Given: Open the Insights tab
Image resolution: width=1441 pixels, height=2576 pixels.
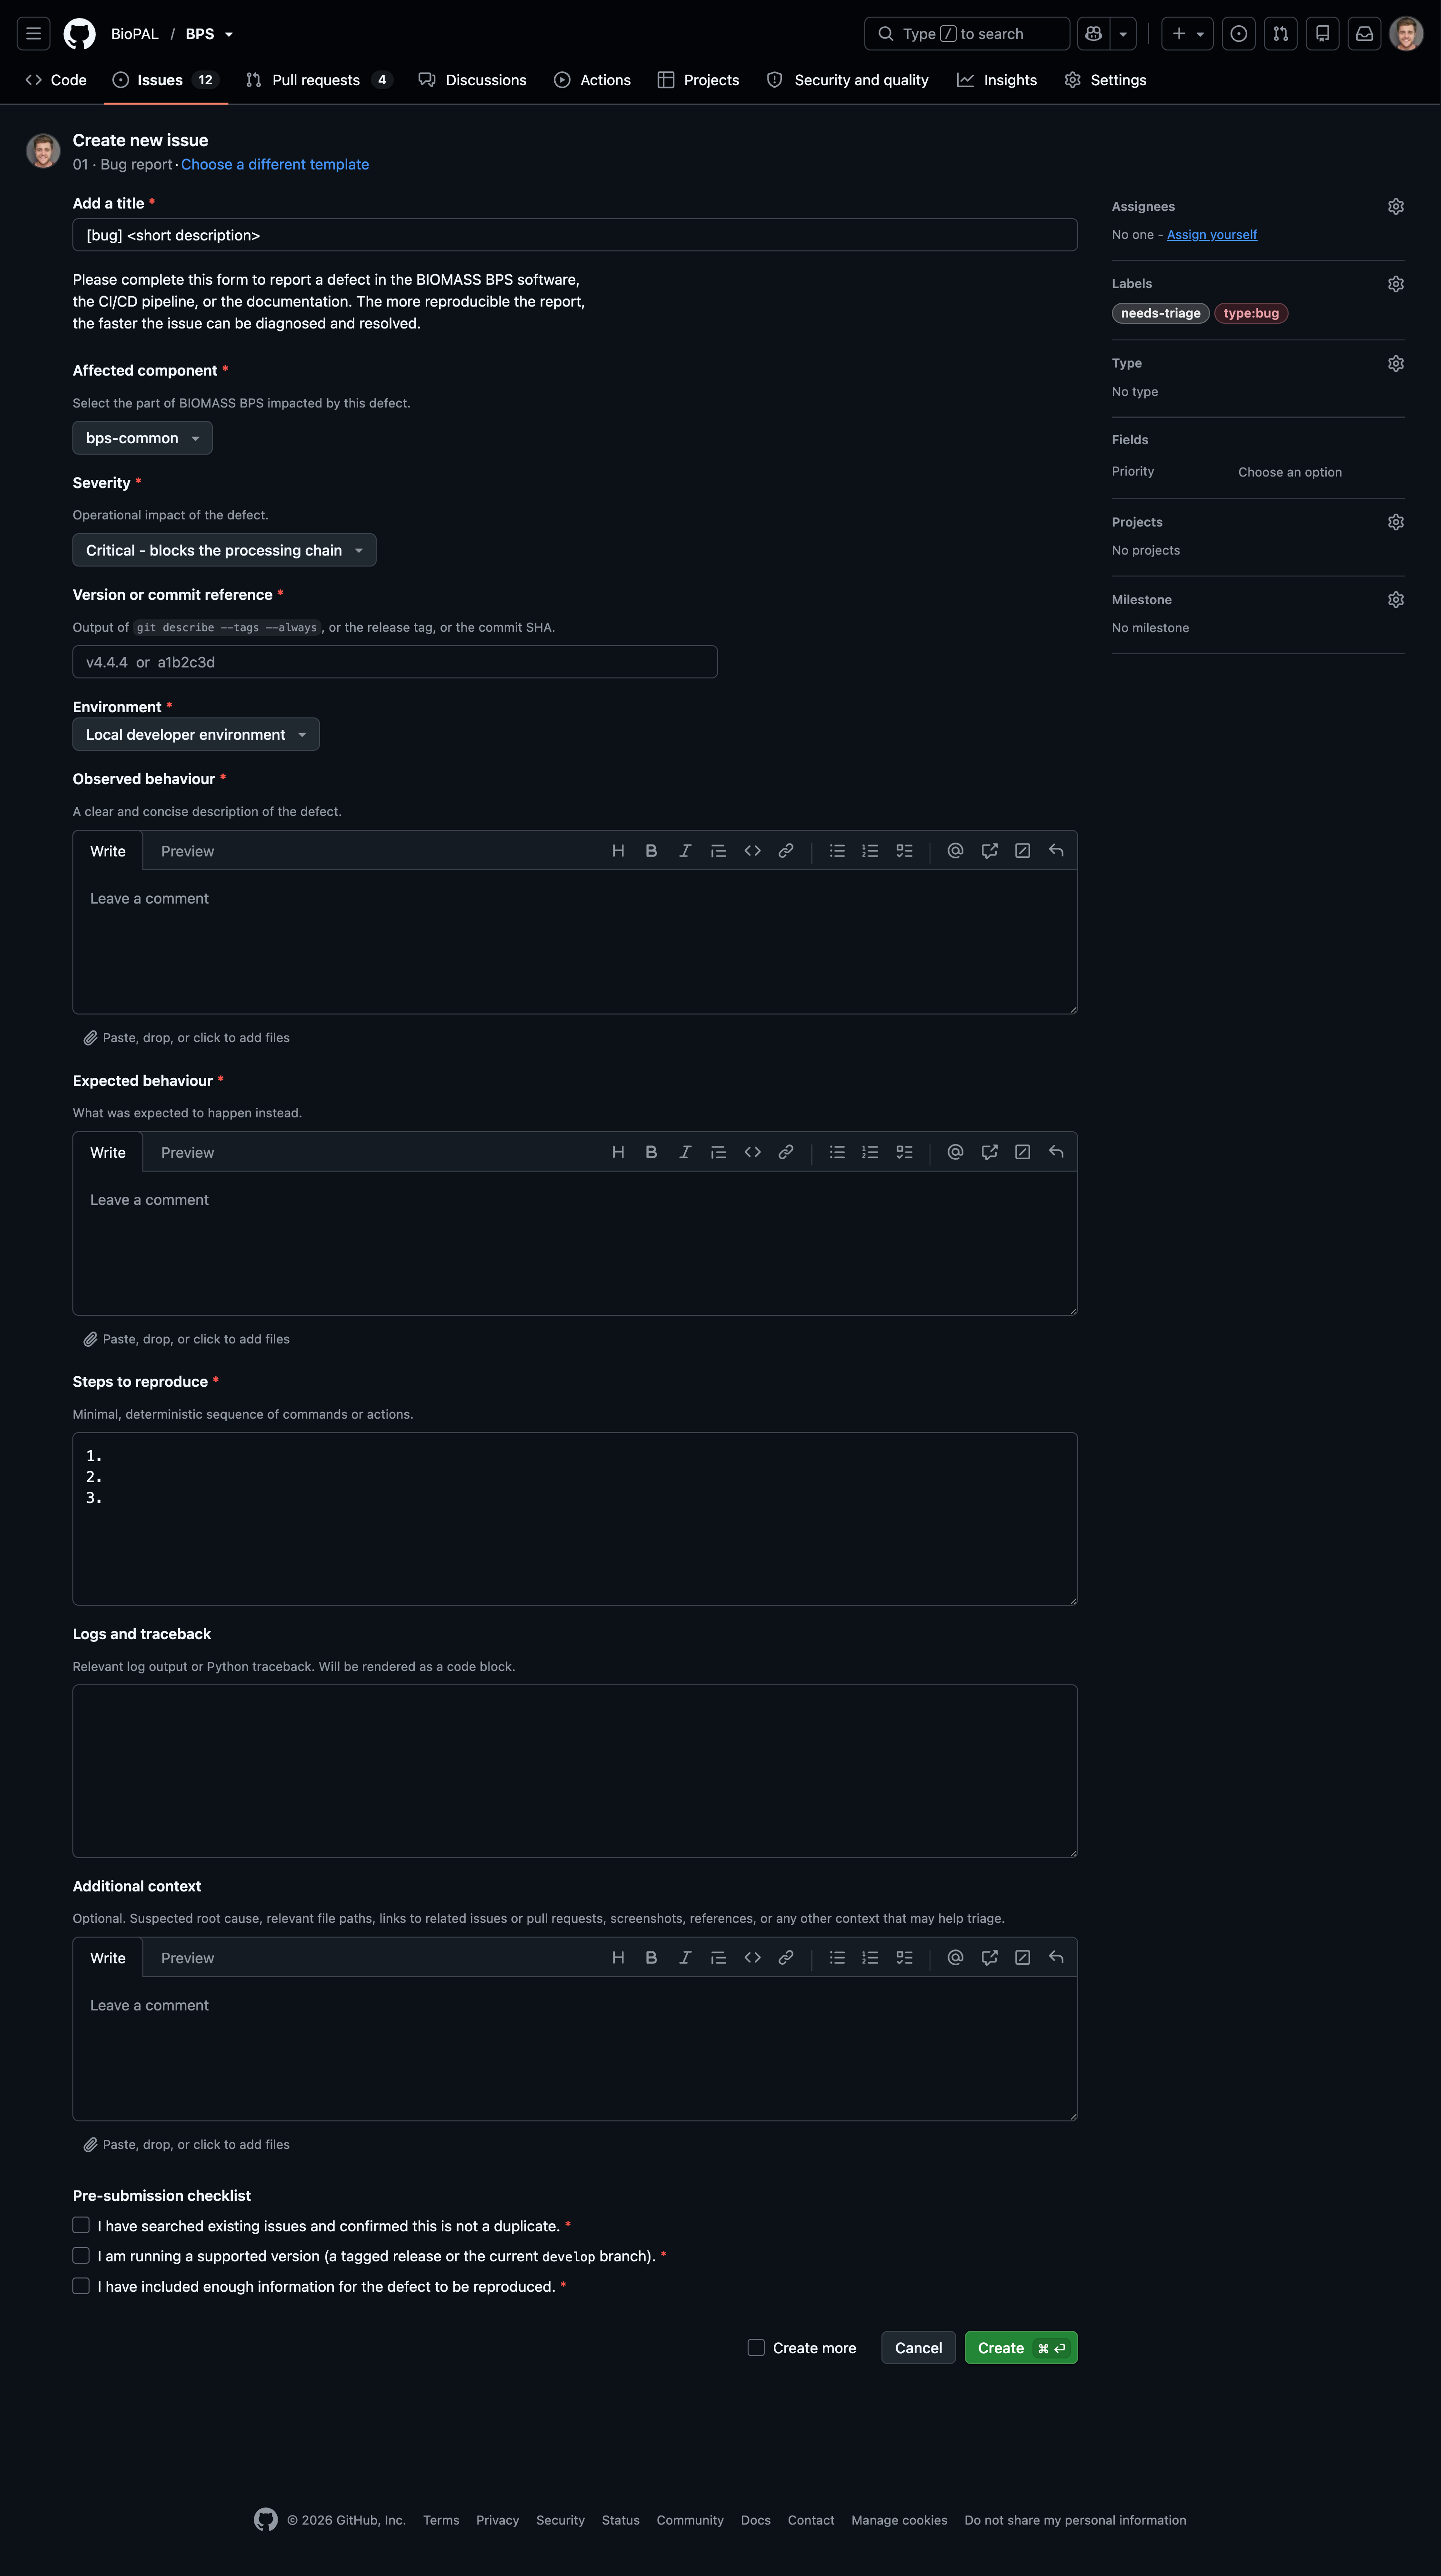Looking at the screenshot, I should tap(997, 80).
